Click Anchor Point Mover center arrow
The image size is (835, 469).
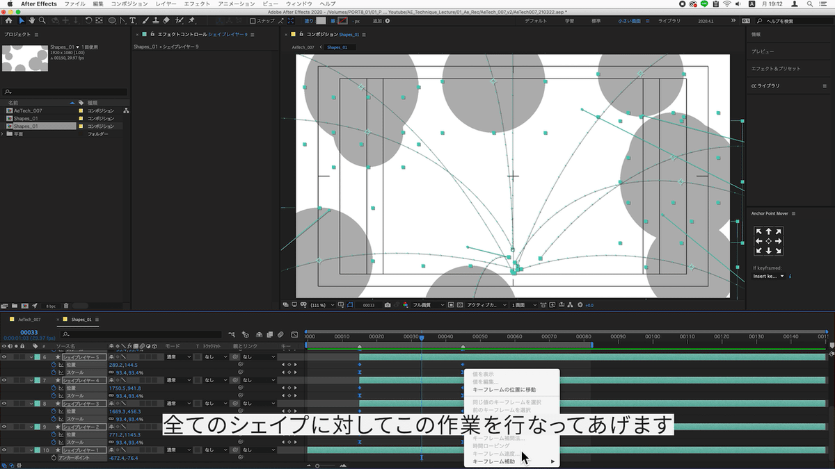[x=768, y=241]
